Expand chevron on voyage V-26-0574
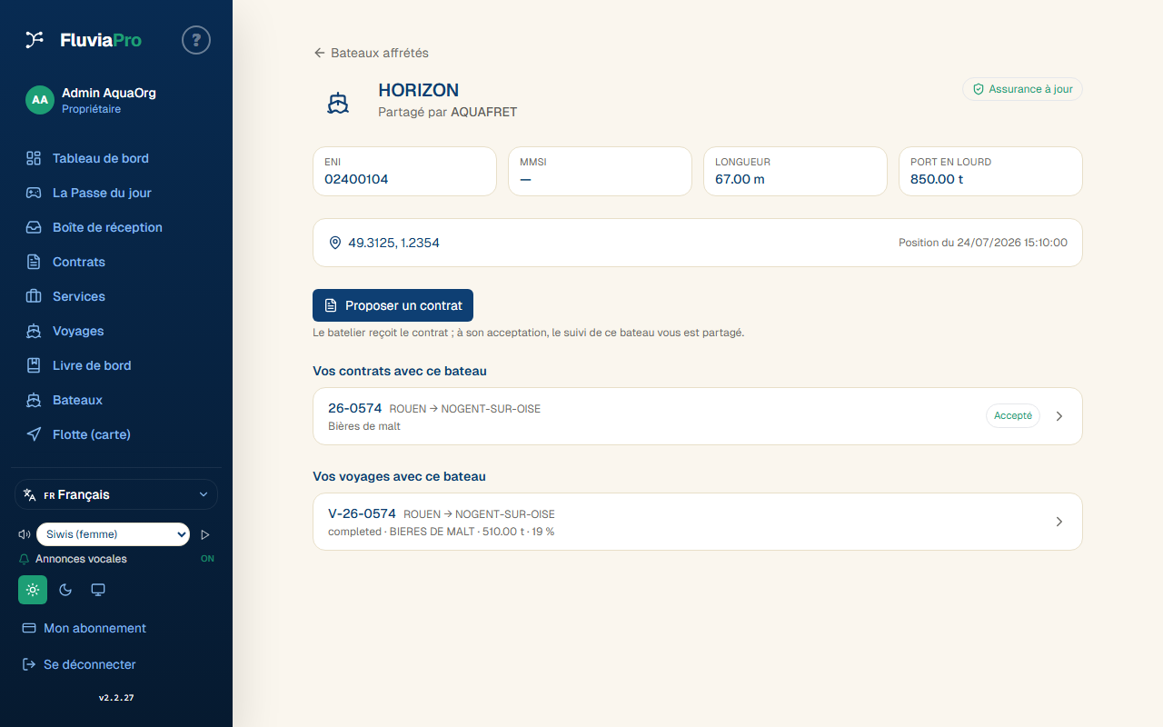 (1059, 522)
